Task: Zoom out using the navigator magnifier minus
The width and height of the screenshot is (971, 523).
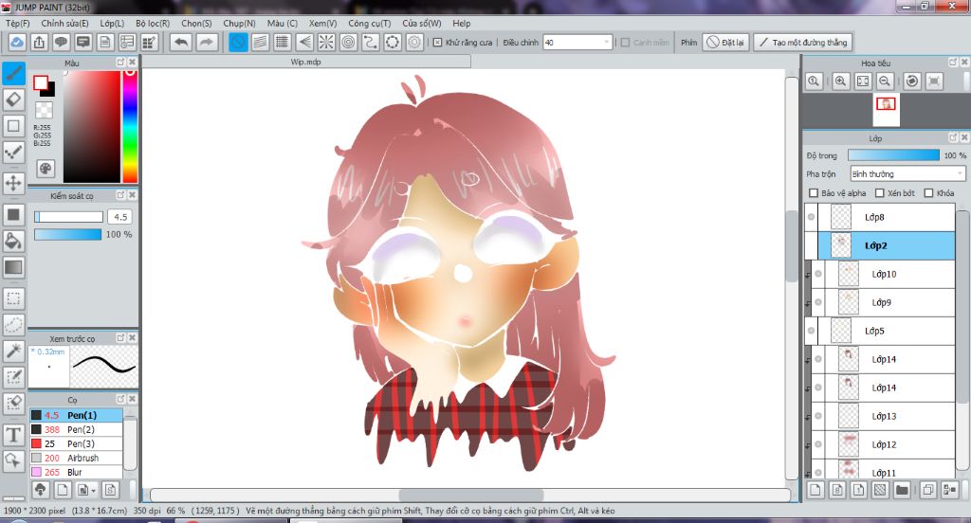Action: click(885, 81)
